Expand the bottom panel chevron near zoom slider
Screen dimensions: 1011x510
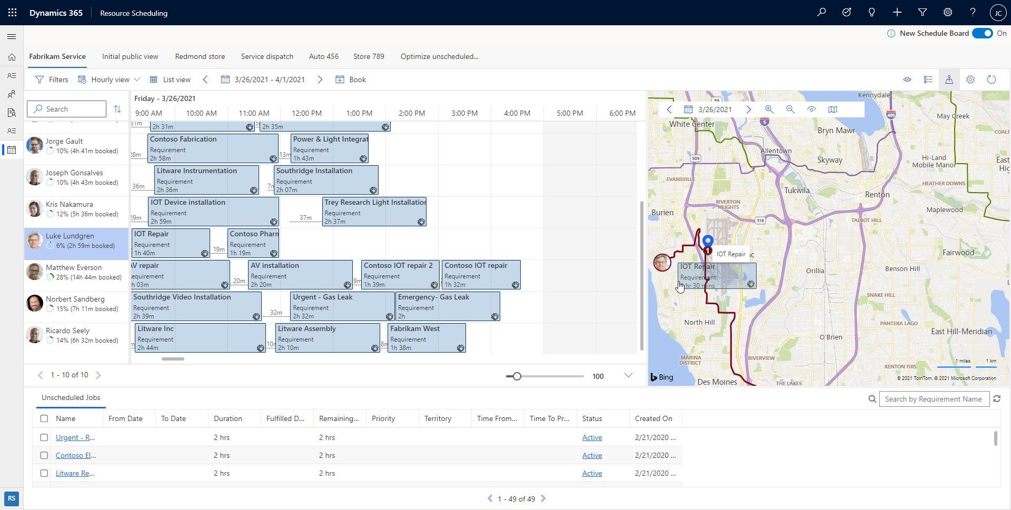(628, 375)
